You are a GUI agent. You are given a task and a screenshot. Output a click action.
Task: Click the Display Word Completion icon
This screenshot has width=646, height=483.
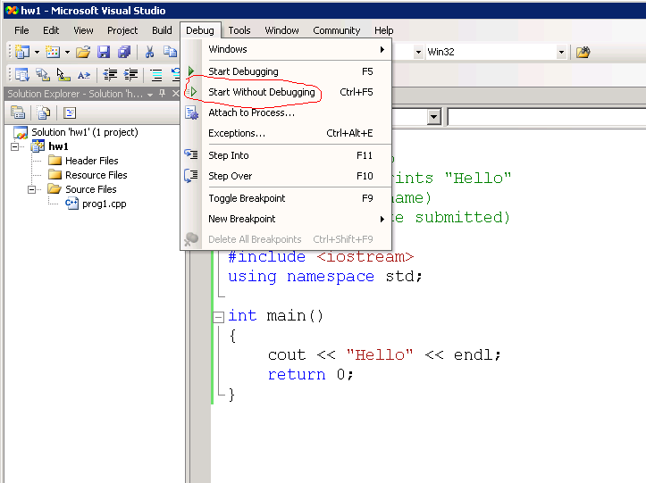pyautogui.click(x=84, y=75)
